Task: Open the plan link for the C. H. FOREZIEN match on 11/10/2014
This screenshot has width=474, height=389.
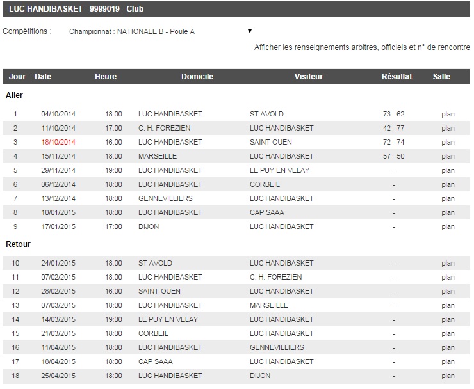Action: [448, 128]
